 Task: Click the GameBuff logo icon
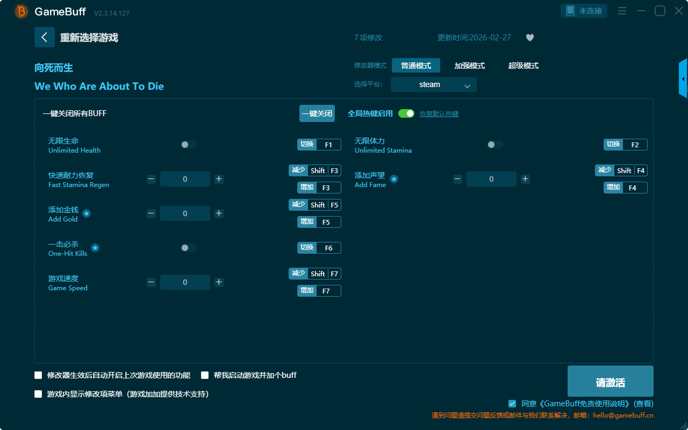(21, 11)
